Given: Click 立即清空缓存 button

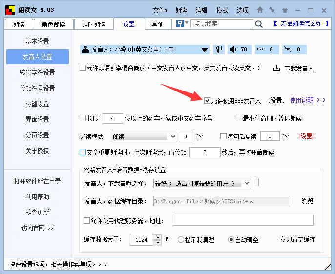Looking at the screenshot, I should click(x=297, y=240).
